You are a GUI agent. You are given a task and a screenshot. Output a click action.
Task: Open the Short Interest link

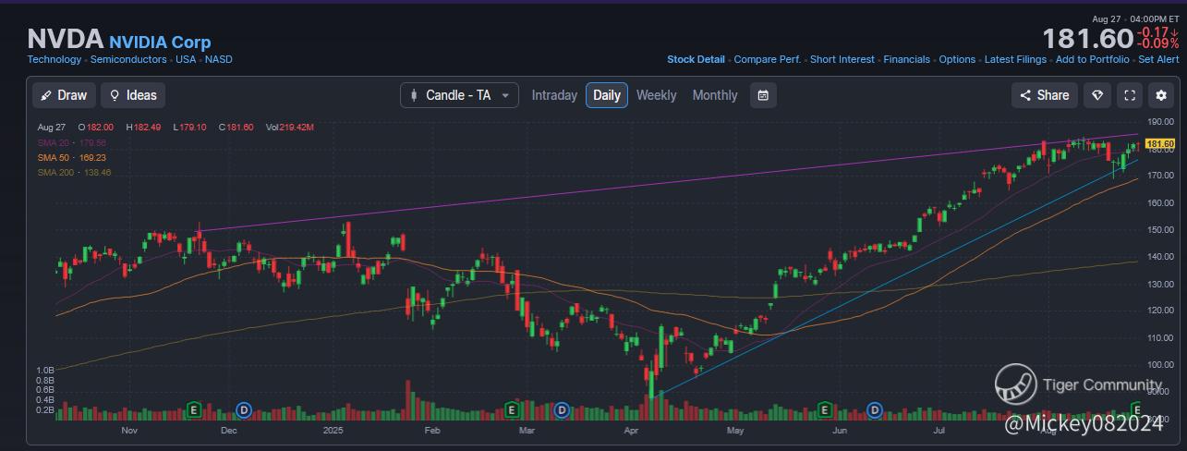pyautogui.click(x=842, y=59)
